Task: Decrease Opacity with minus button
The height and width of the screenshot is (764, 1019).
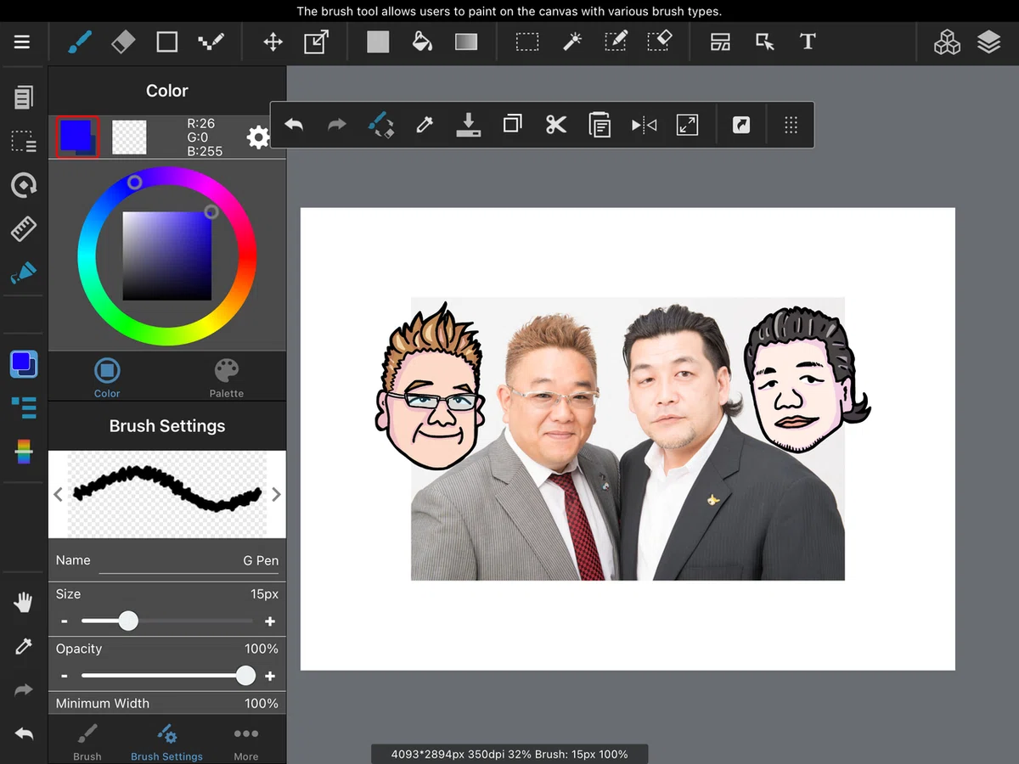Action: (x=64, y=677)
